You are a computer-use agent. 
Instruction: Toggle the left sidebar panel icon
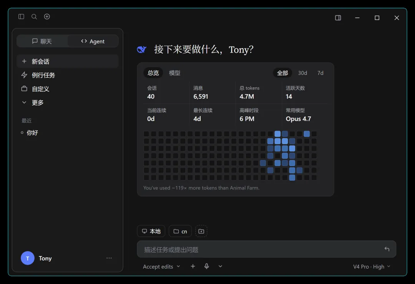pos(21,17)
